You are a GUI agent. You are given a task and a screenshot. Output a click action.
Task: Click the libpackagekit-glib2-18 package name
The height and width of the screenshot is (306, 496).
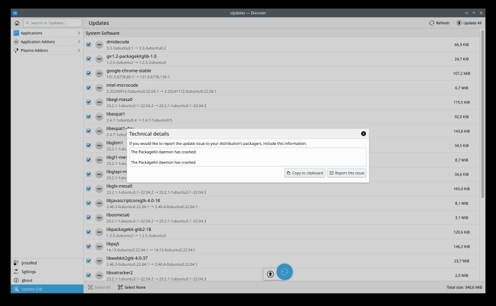click(129, 229)
